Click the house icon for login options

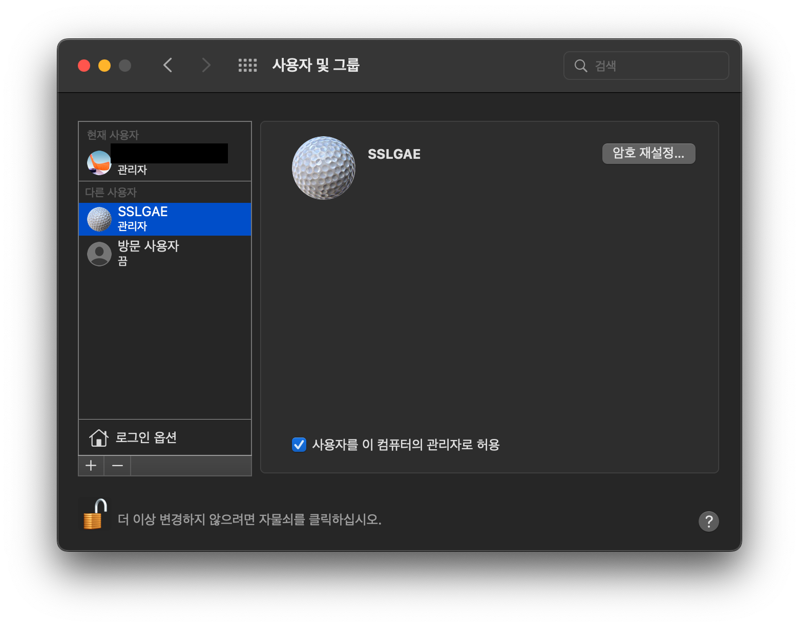point(99,437)
